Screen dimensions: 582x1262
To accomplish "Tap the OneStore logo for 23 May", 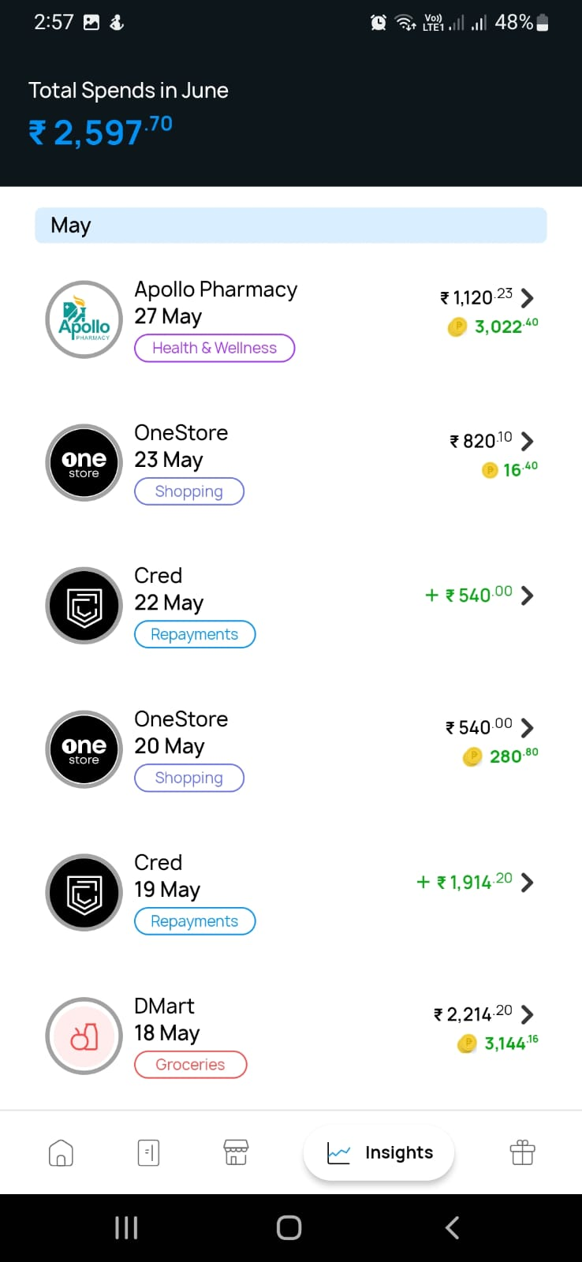I will [x=84, y=463].
